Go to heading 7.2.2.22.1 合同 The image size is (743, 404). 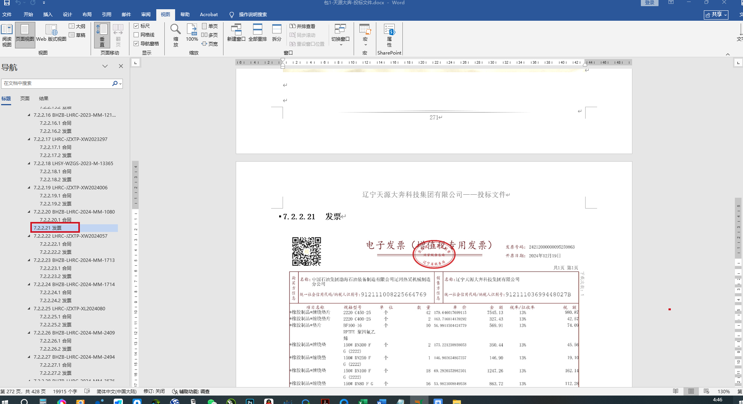pos(56,244)
